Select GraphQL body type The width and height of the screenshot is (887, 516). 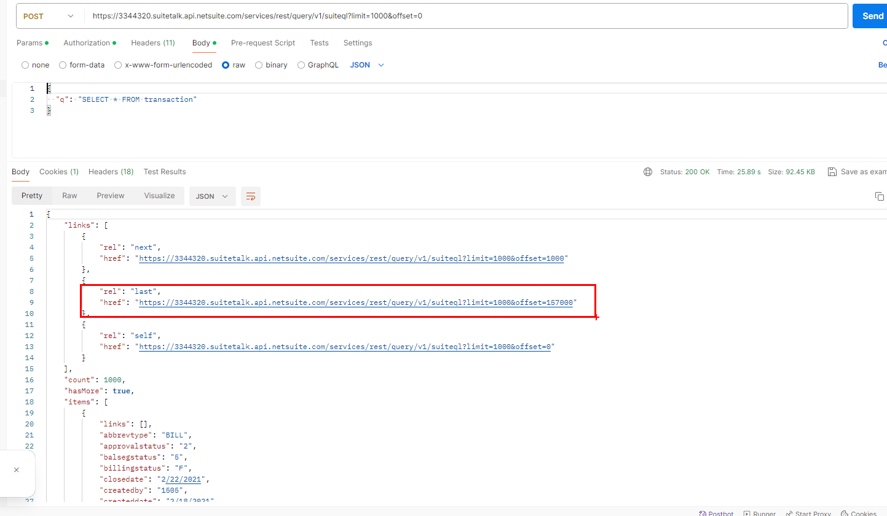pos(318,65)
